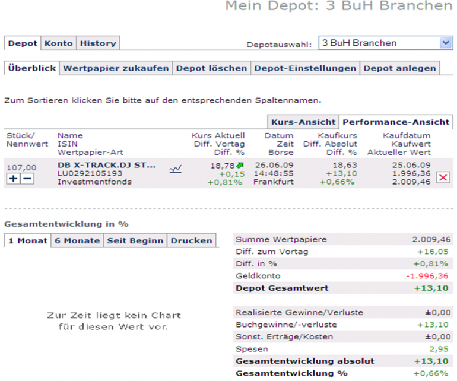Sort by Datum column header
Image resolution: width=457 pixels, height=381 pixels.
click(279, 135)
